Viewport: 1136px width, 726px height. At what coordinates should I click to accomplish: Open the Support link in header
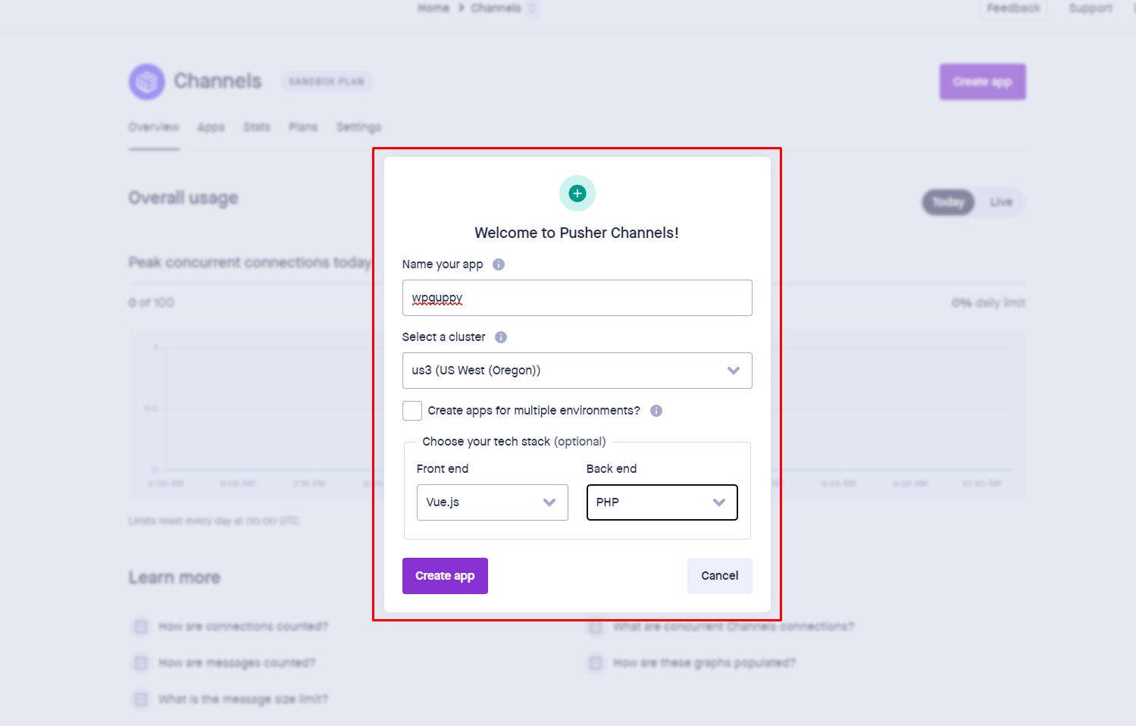click(1090, 8)
